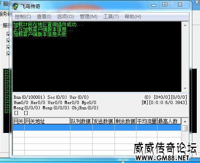Open the 控制(C) menu
200x163 pixels.
click(23, 17)
